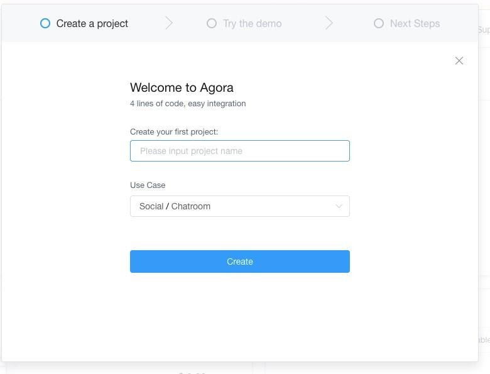Click the Create a project step circle
The height and width of the screenshot is (374, 490).
click(45, 23)
